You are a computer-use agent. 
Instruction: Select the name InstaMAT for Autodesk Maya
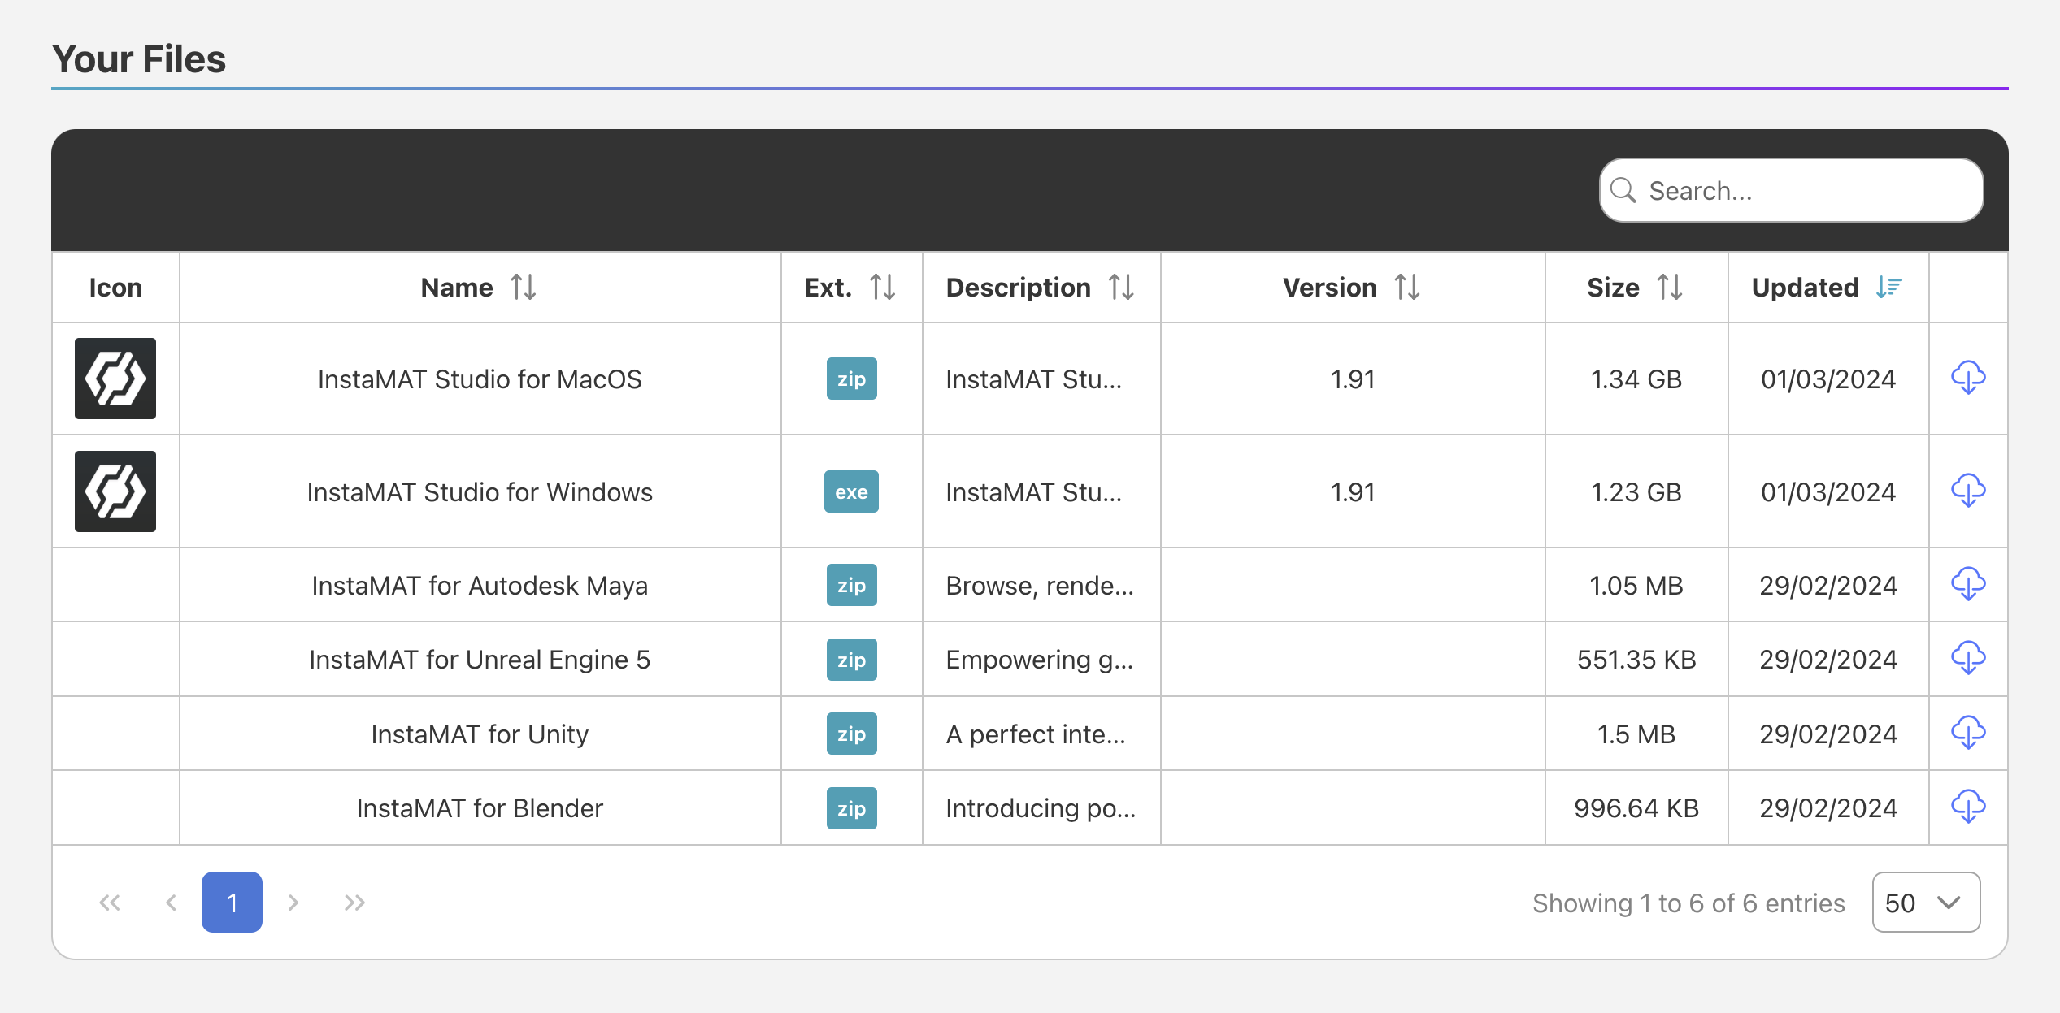tap(480, 586)
